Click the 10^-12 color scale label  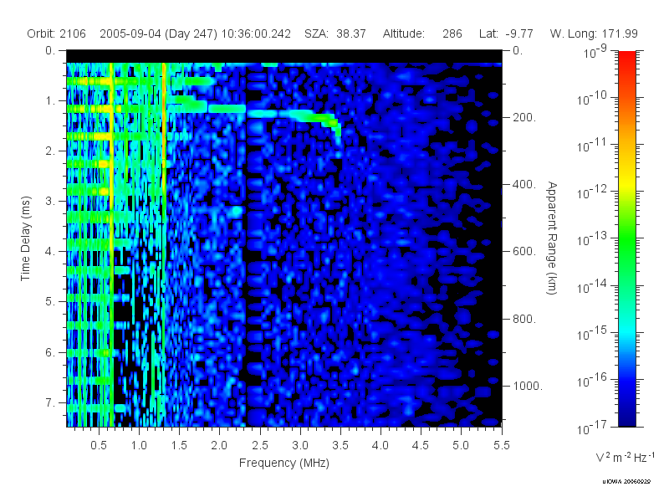pyautogui.click(x=592, y=192)
